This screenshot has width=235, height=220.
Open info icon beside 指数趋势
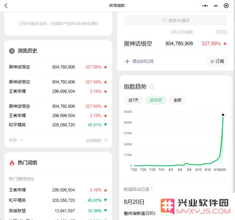pyautogui.click(x=152, y=86)
